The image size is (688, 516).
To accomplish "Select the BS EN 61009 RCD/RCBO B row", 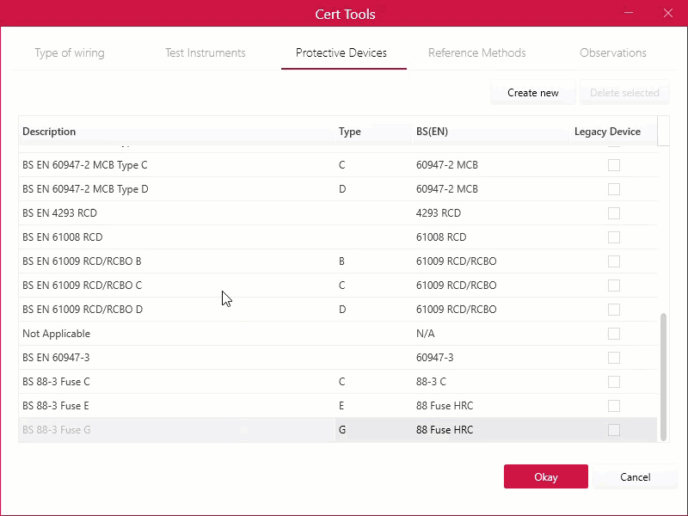I will 338,261.
